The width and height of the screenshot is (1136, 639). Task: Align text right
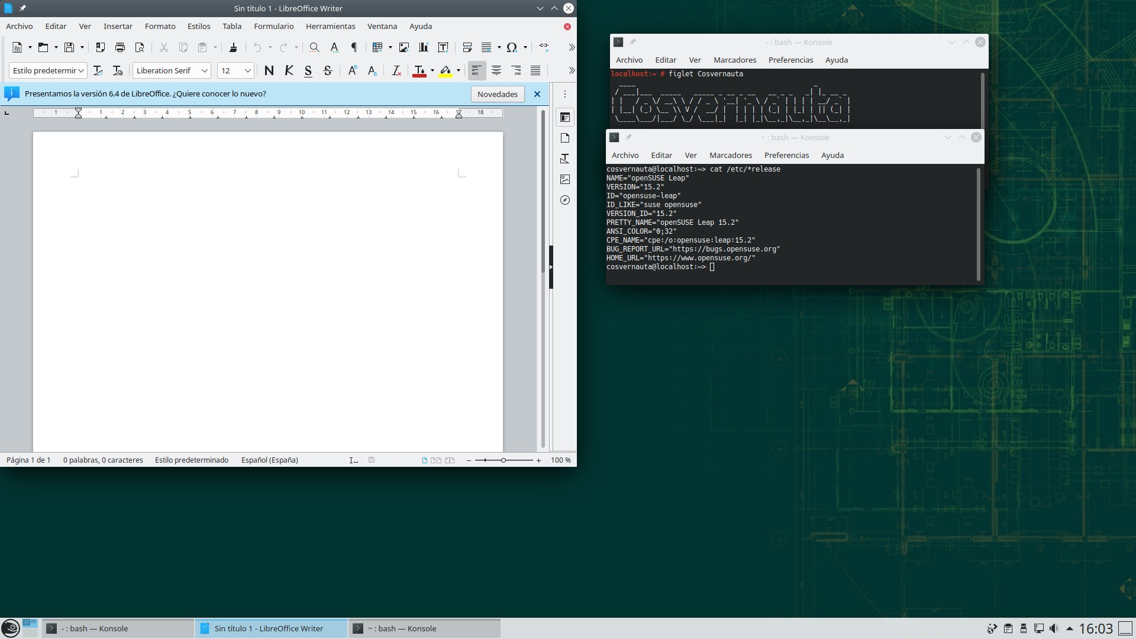click(516, 70)
